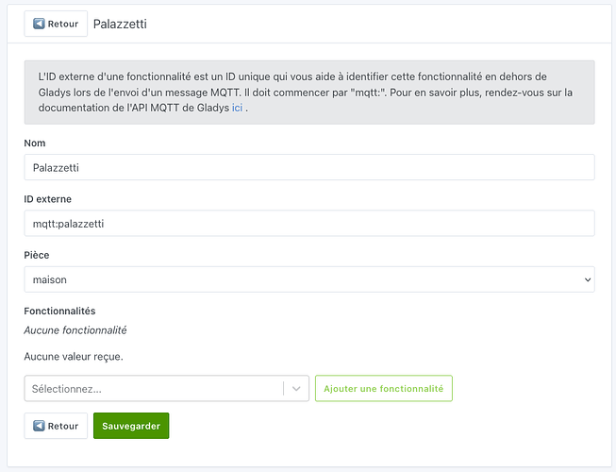Open the "ici" MQTT documentation link
Screen dimensions: 616x472
[237, 109]
